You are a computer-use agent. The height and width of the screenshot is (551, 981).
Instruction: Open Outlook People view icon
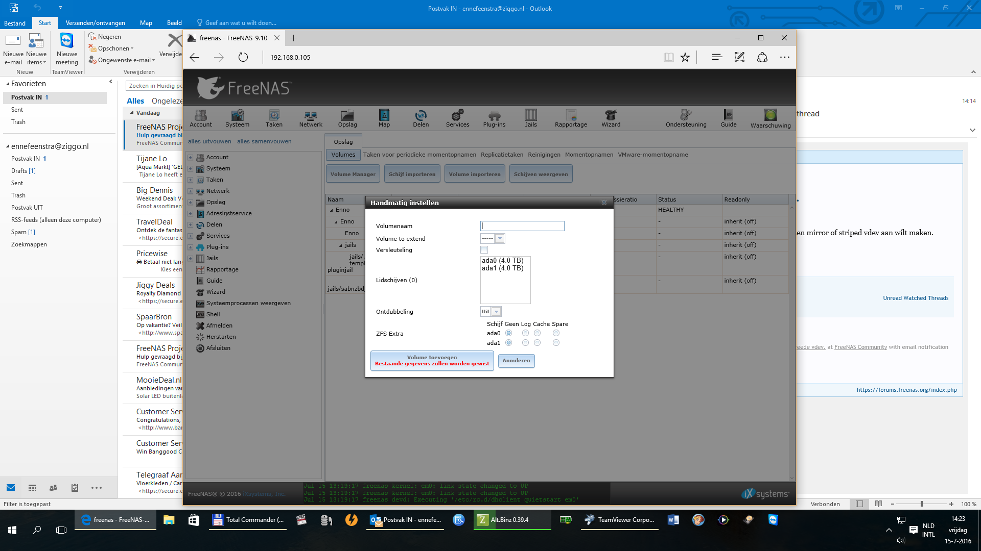[x=53, y=488]
